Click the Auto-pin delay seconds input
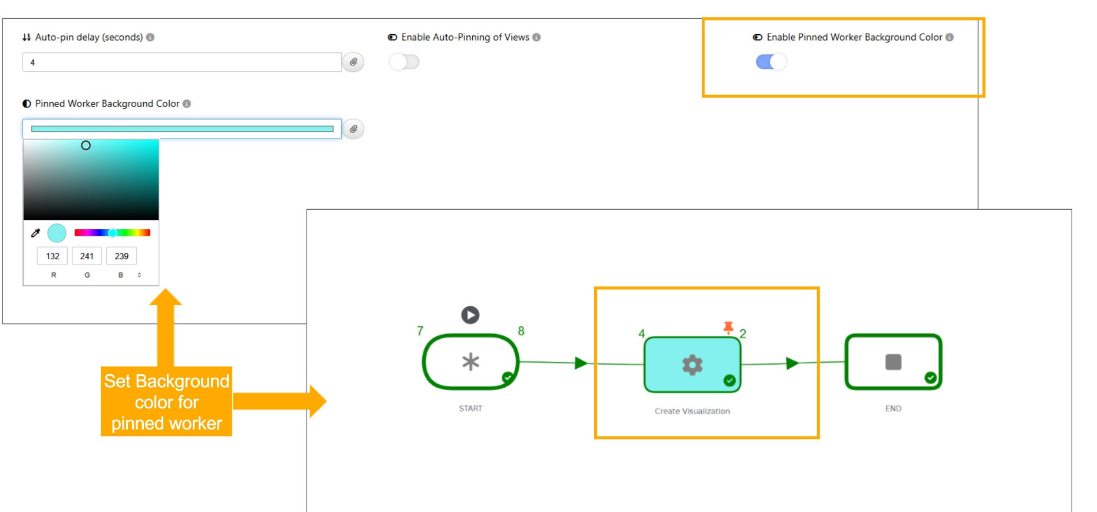The height and width of the screenshot is (512, 1097). pyautogui.click(x=182, y=62)
